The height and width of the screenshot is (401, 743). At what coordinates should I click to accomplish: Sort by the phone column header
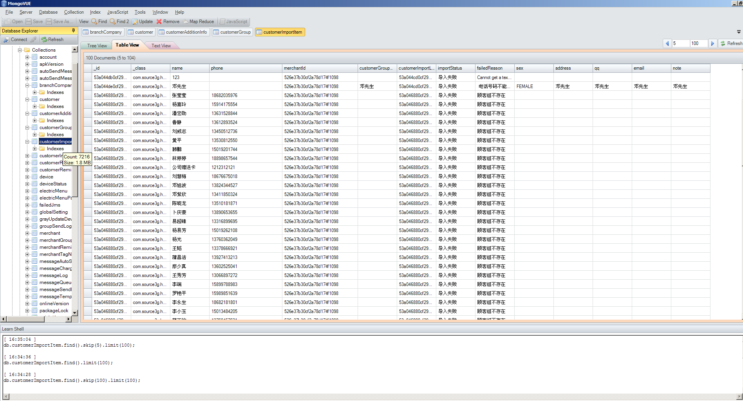[x=245, y=68]
